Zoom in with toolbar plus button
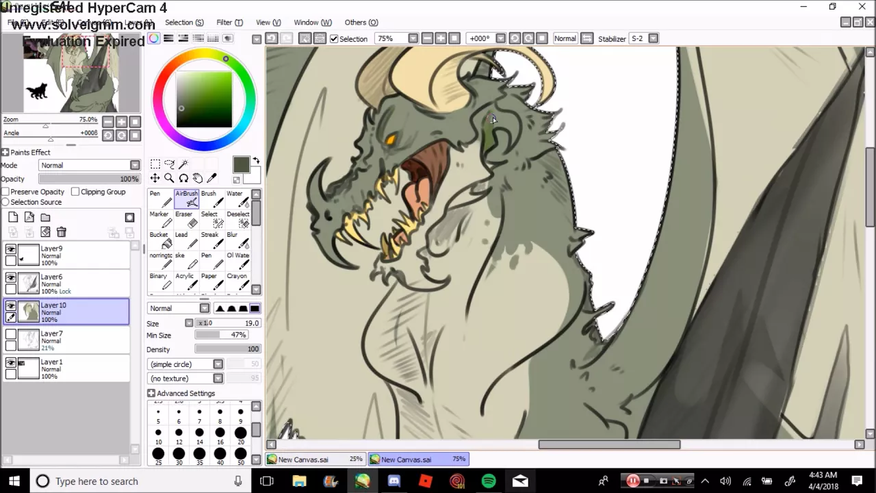Screen dimensions: 876x493 [441, 38]
